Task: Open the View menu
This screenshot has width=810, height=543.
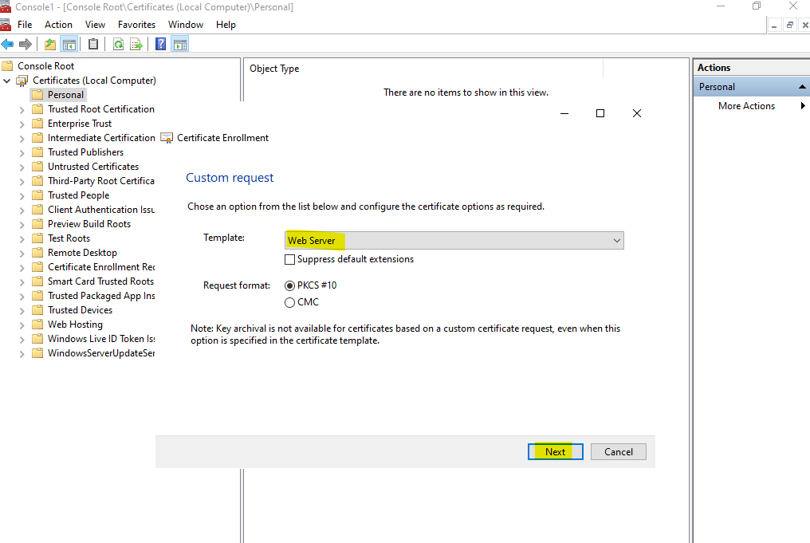Action: pyautogui.click(x=95, y=25)
